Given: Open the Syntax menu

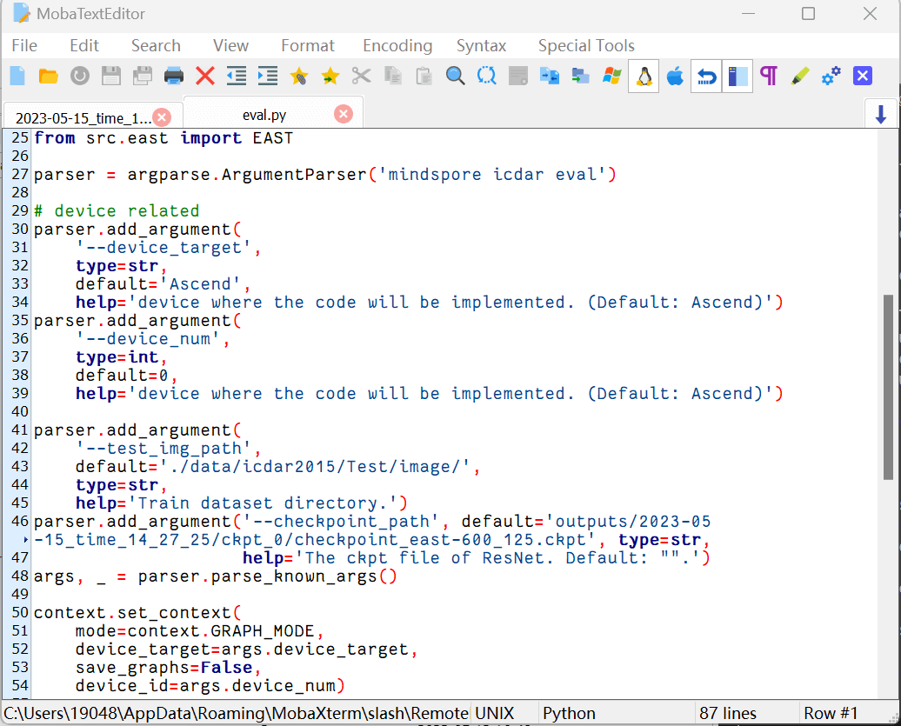Looking at the screenshot, I should [481, 46].
